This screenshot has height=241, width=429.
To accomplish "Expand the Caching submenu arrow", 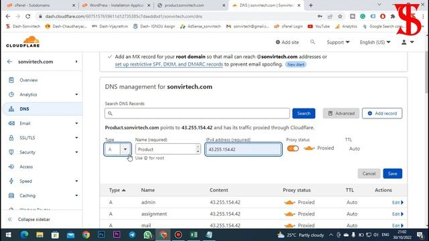I will (x=76, y=195).
